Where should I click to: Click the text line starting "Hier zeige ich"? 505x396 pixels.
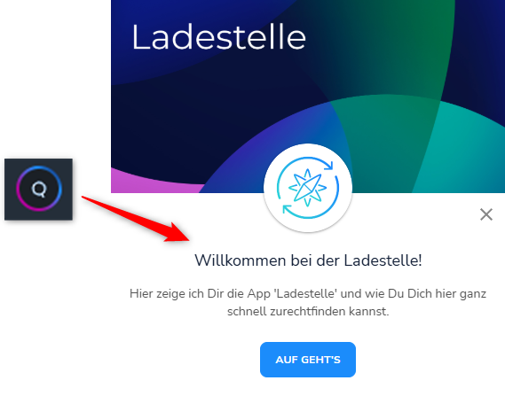point(308,294)
